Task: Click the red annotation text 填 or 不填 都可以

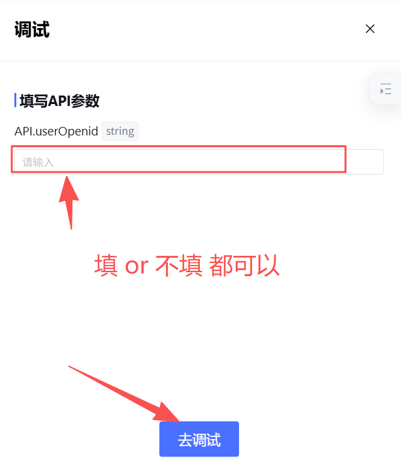Action: pyautogui.click(x=187, y=266)
